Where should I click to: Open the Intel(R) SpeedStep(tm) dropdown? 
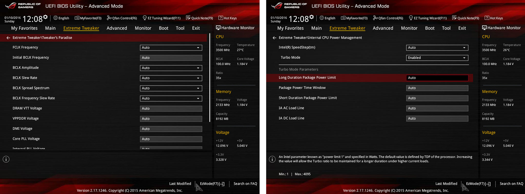click(x=437, y=47)
